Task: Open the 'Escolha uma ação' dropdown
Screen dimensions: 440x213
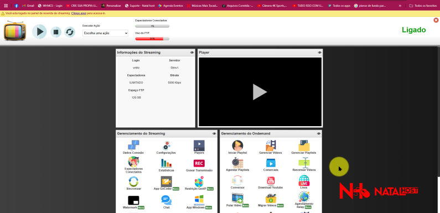Action: tap(105, 33)
